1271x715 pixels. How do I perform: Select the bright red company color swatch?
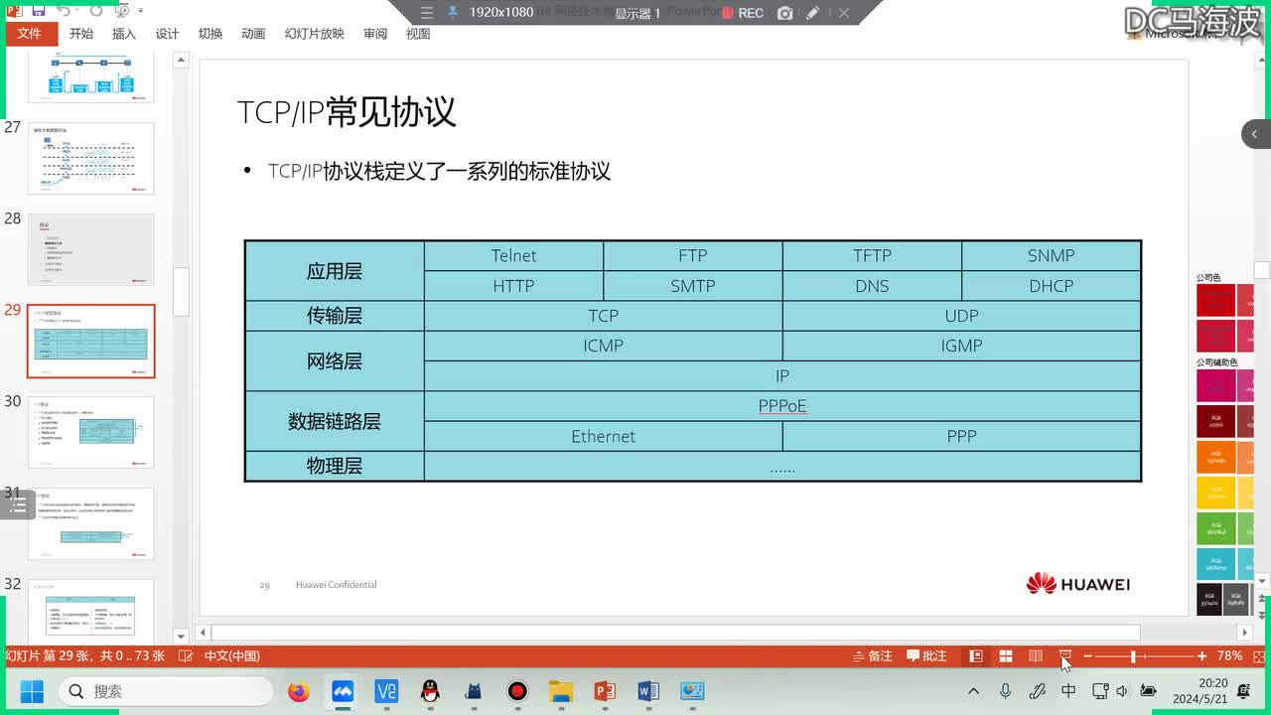click(x=1215, y=300)
